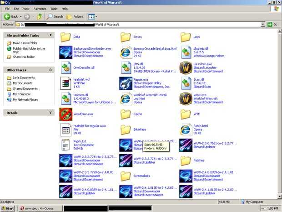Image resolution: width=282 pixels, height=212 pixels.
Task: Open My Documents in Other Places
Action: tap(22, 83)
